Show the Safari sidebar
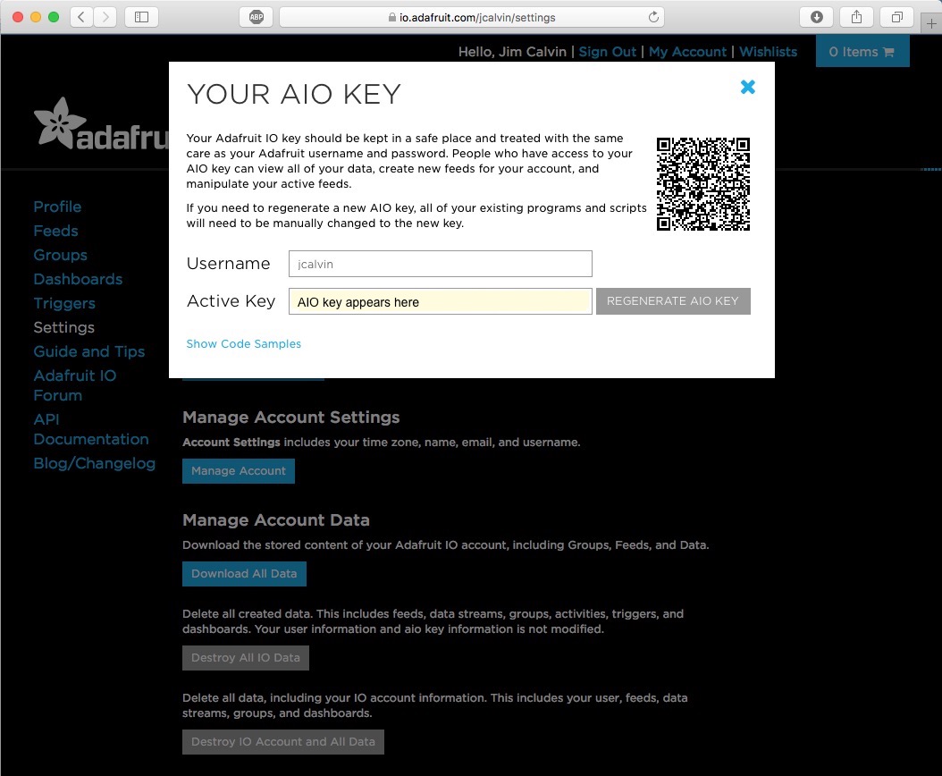The height and width of the screenshot is (776, 942). (x=142, y=17)
